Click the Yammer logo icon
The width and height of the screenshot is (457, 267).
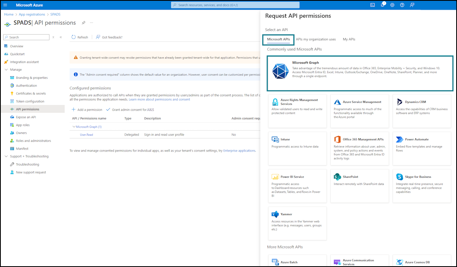(275, 214)
